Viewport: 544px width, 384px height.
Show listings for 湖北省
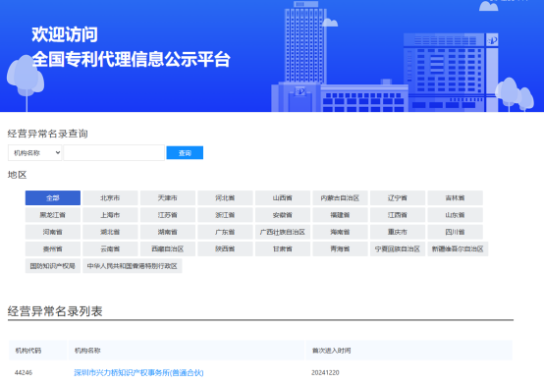(x=110, y=232)
